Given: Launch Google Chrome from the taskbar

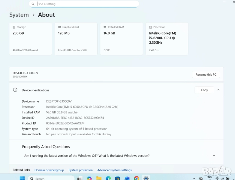Looking at the screenshot, I should tap(137, 178).
